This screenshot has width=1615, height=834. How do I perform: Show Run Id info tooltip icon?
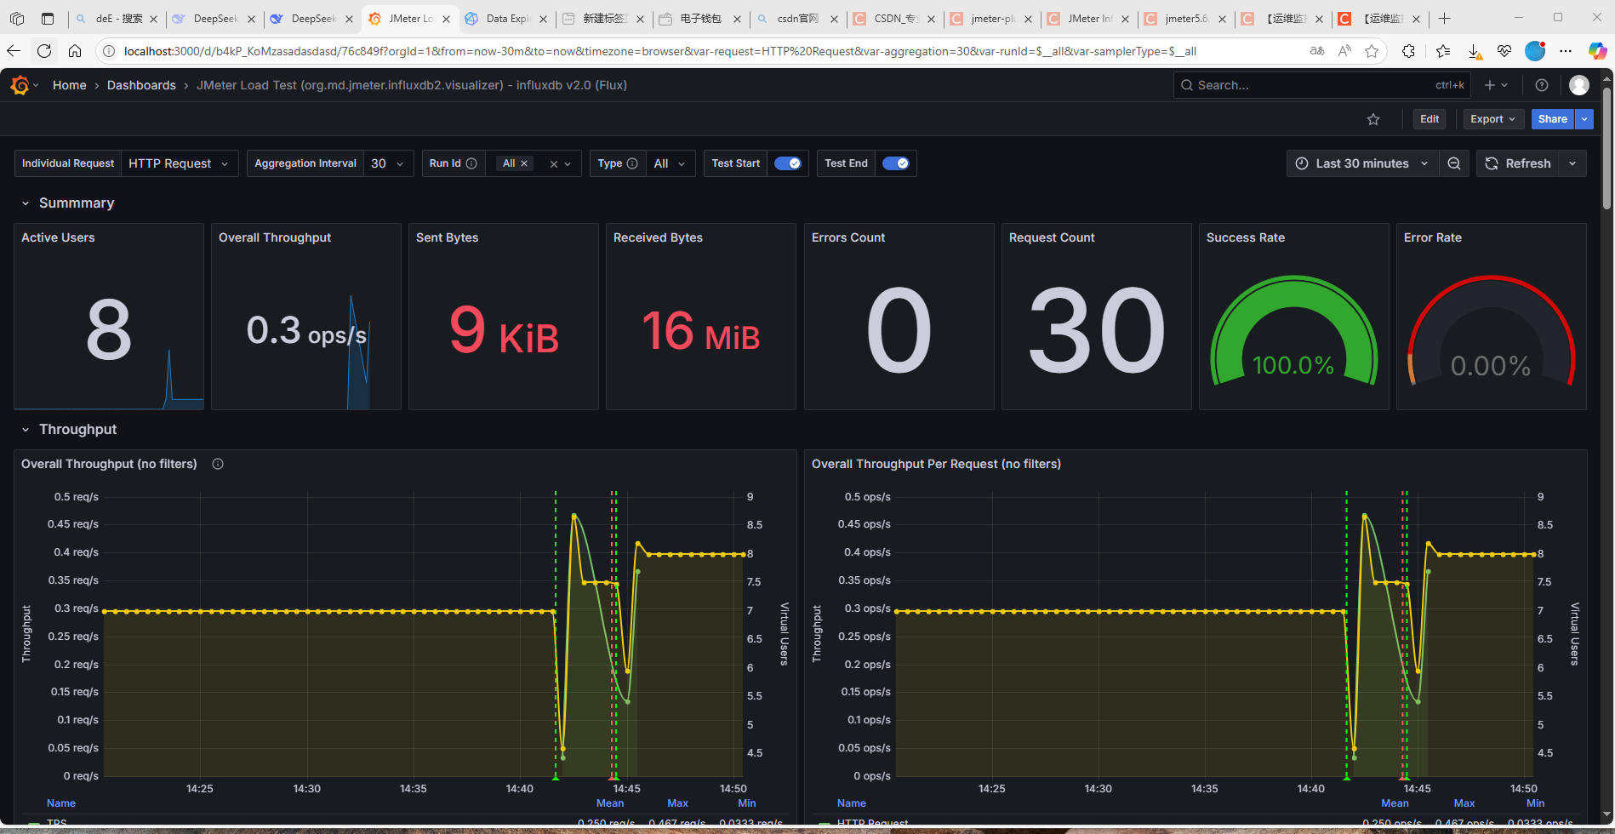[471, 163]
